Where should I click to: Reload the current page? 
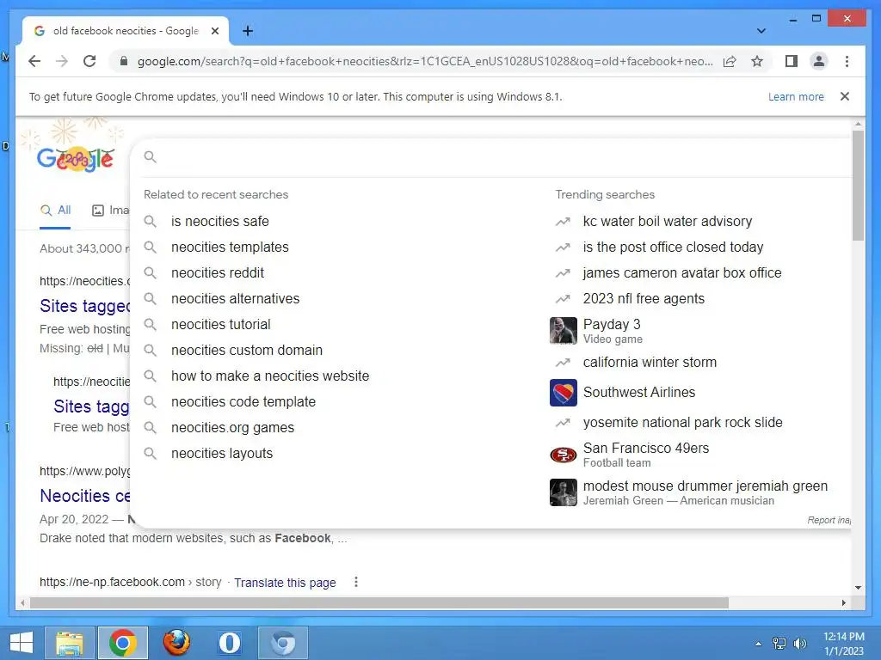[89, 61]
